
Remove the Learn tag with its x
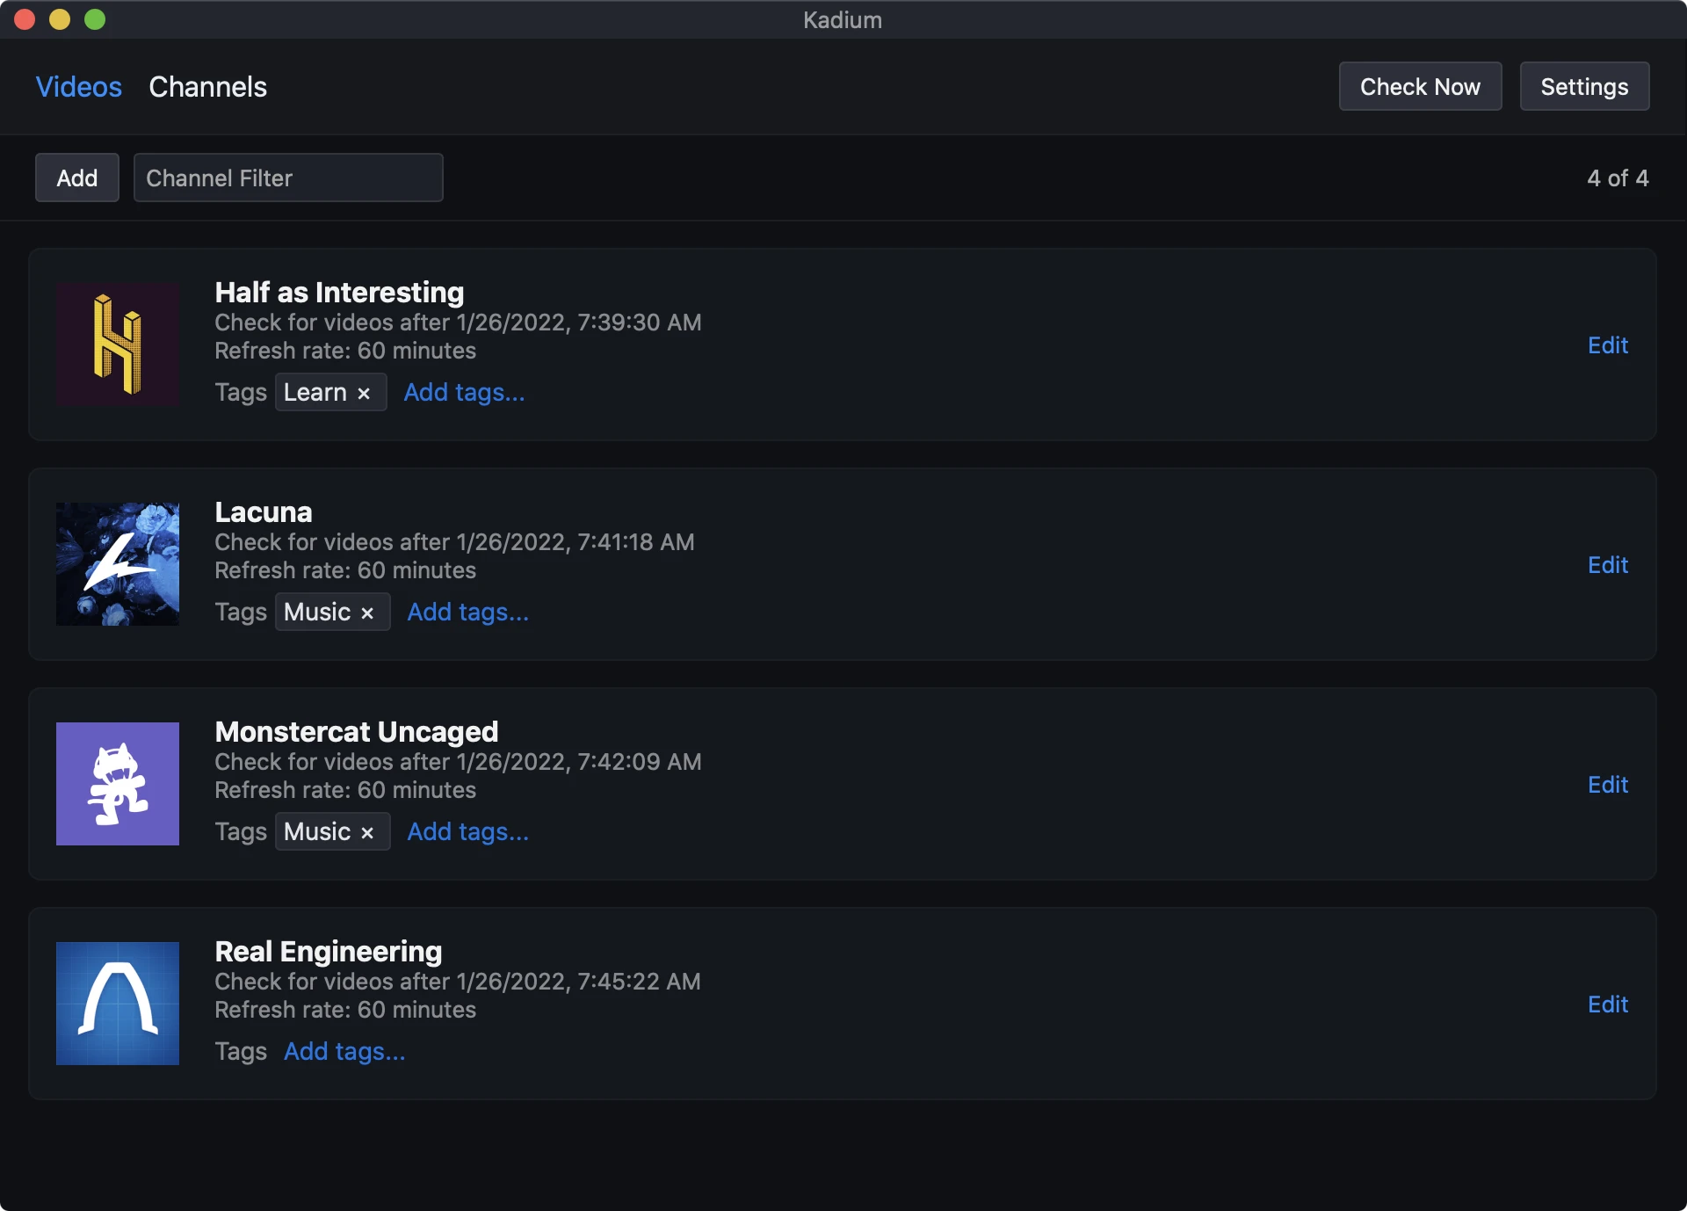pyautogui.click(x=364, y=394)
